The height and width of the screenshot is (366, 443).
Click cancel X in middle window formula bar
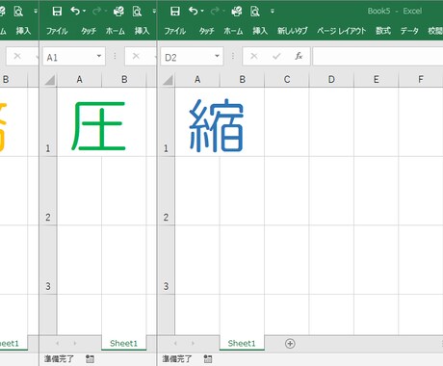[136, 57]
